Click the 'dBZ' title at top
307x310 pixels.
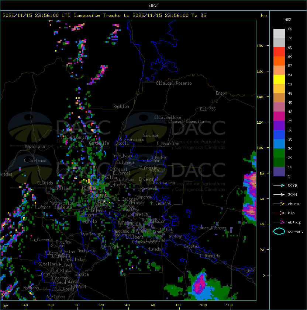point(153,6)
